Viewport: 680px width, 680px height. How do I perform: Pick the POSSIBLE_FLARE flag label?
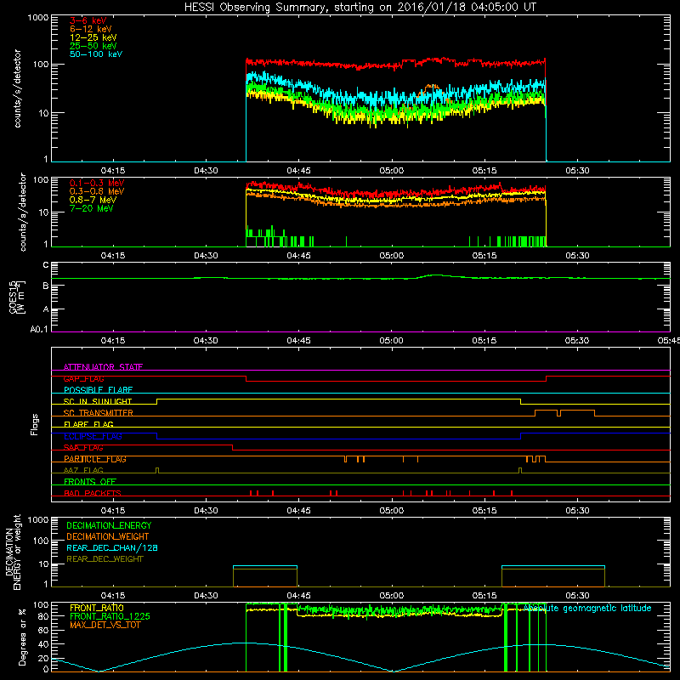point(98,390)
